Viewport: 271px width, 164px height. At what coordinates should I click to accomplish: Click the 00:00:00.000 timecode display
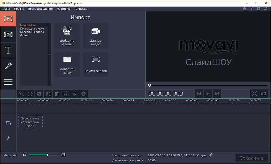pos(166,94)
